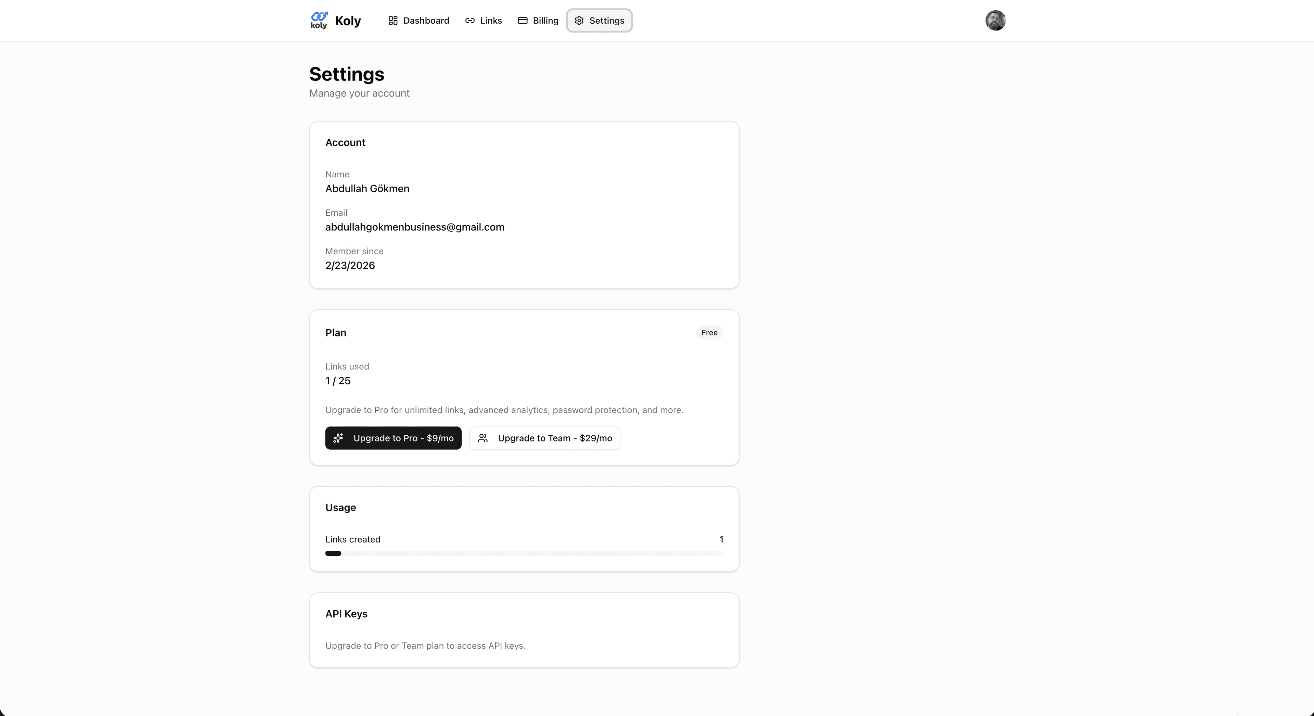Open the Dashboard tab

(425, 21)
